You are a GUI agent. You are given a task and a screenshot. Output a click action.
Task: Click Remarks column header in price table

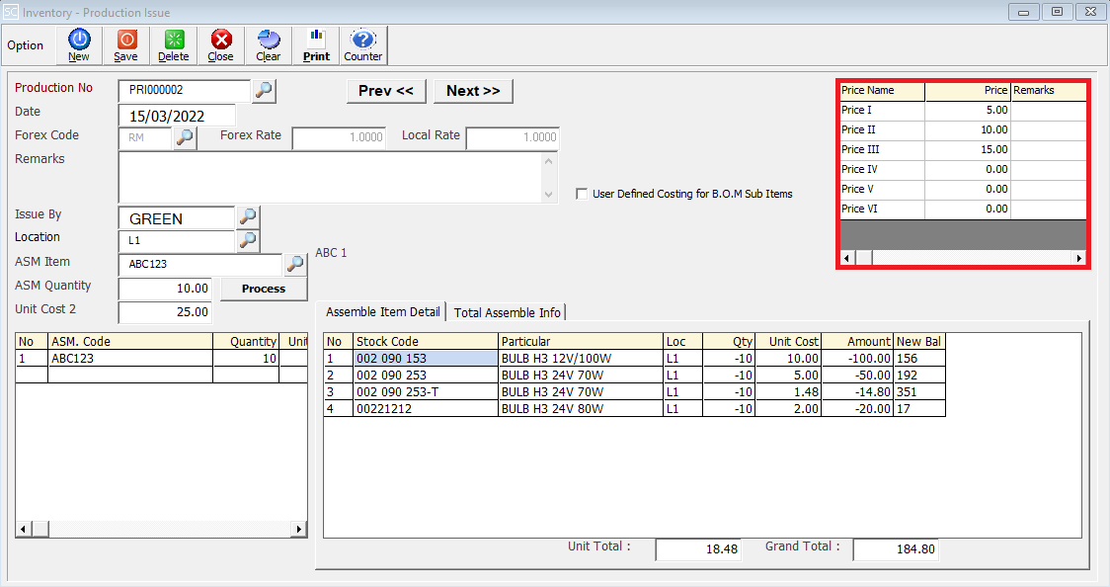1049,91
